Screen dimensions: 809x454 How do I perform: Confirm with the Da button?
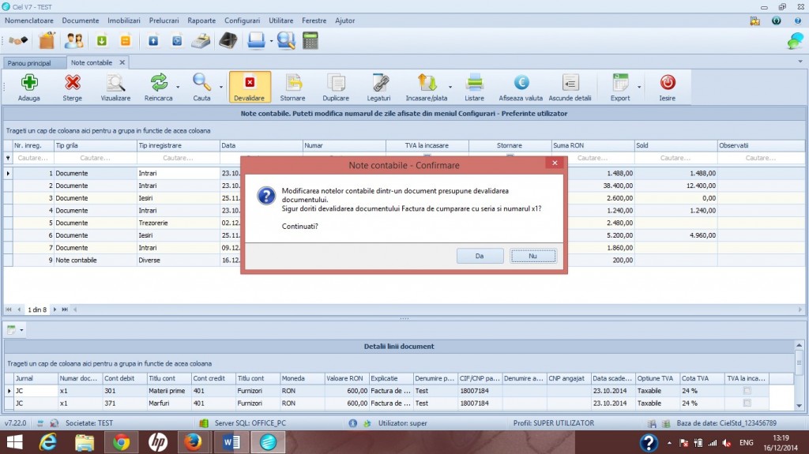click(x=480, y=256)
